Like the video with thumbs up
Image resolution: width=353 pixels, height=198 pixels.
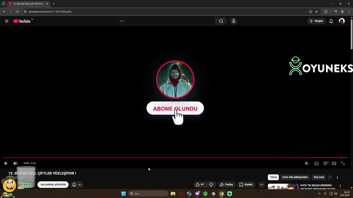pos(200,185)
